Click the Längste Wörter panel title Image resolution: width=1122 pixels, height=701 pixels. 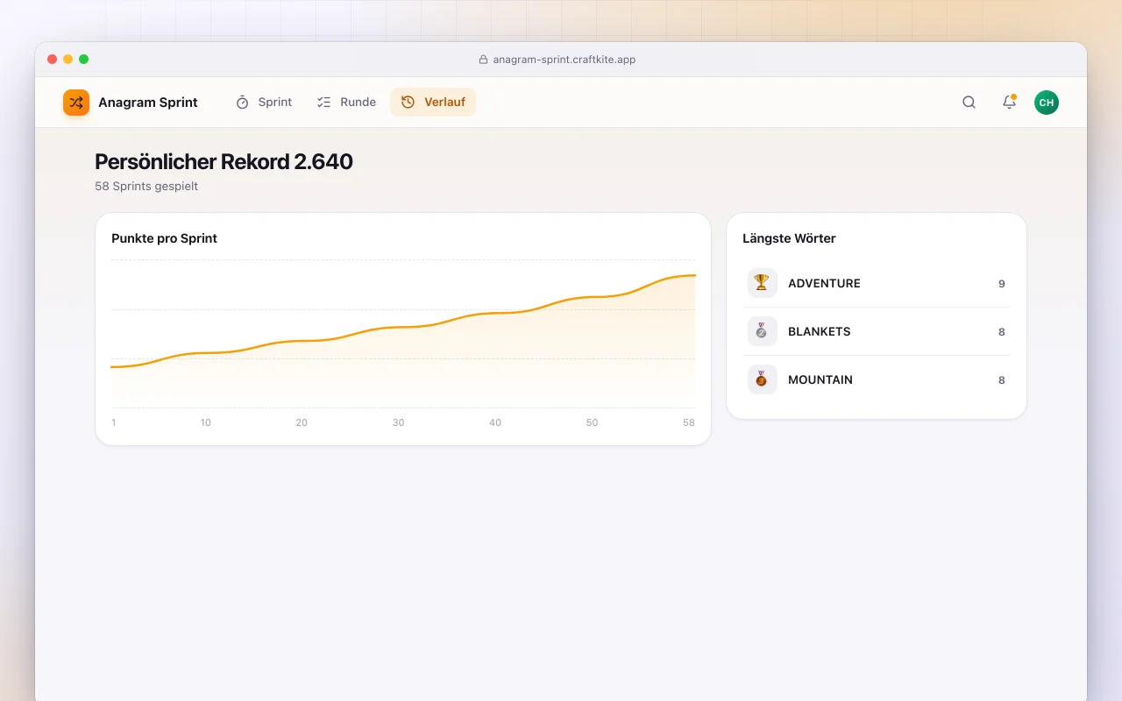pos(789,238)
